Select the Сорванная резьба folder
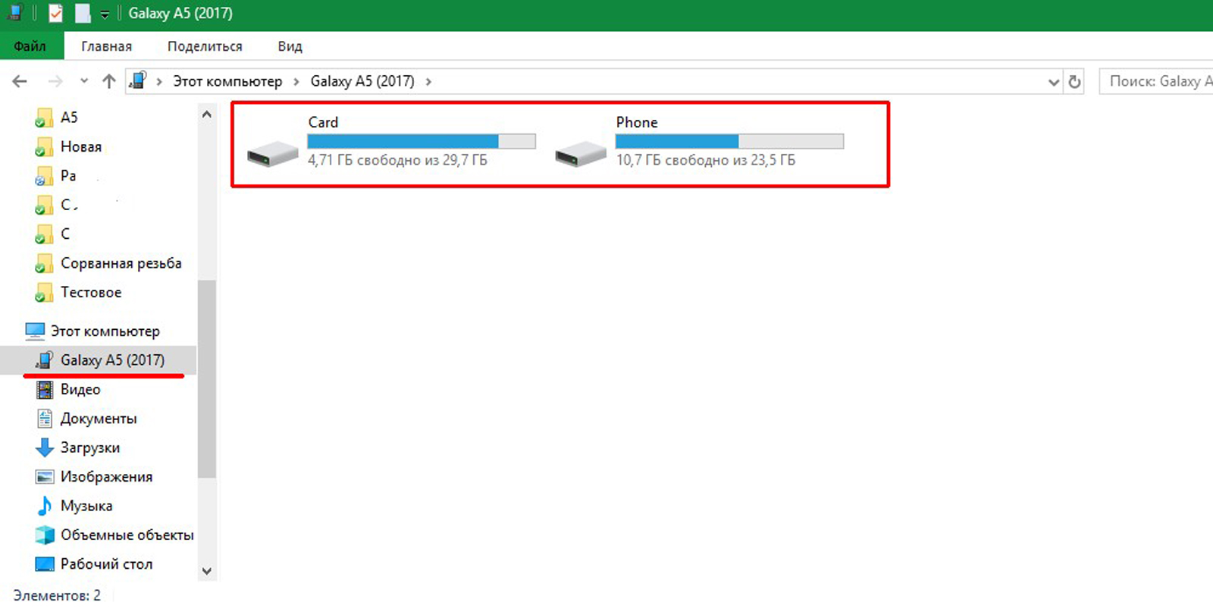The height and width of the screenshot is (609, 1213). click(121, 263)
